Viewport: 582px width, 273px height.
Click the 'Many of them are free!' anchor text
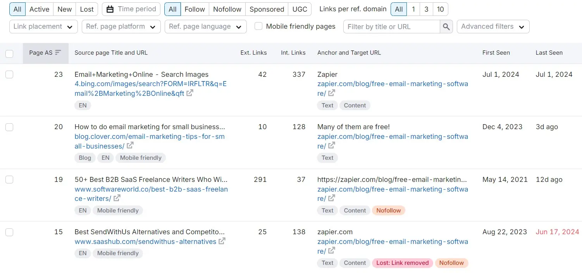coord(353,127)
